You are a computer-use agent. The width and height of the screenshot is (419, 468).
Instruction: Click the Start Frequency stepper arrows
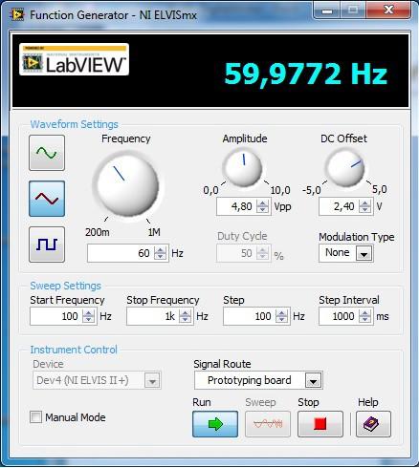click(88, 316)
